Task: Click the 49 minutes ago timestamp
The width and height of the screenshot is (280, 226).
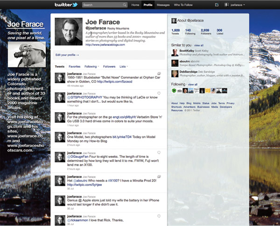Action: (75, 86)
